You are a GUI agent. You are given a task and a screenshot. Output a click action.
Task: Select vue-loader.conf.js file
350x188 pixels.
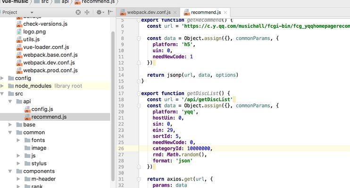[46, 47]
